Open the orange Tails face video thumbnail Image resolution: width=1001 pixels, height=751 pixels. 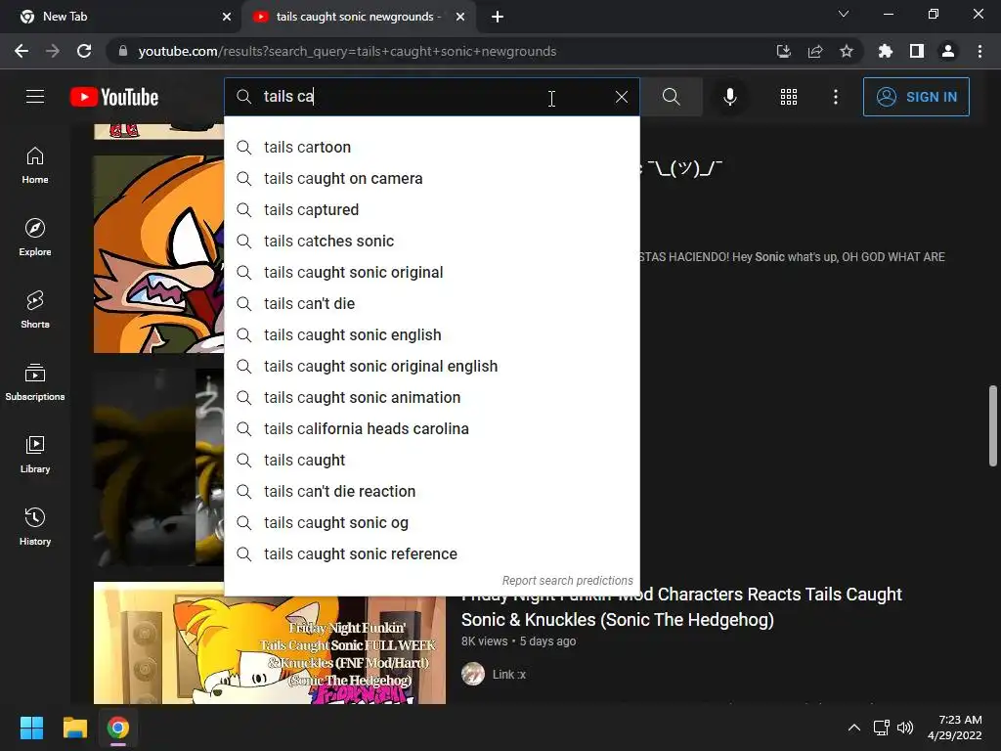(159, 254)
